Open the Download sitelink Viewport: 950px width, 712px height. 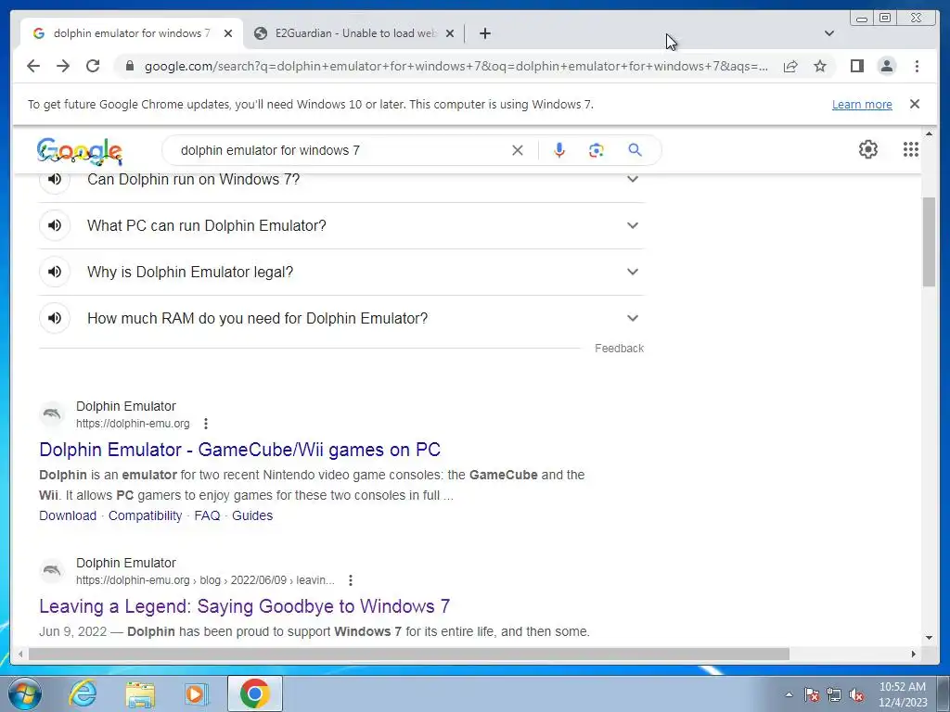click(68, 515)
